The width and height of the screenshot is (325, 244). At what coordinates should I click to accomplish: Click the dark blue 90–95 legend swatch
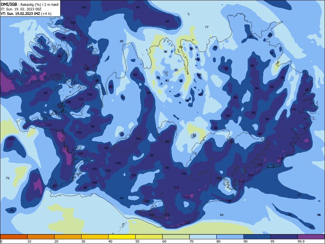[x=257, y=237]
